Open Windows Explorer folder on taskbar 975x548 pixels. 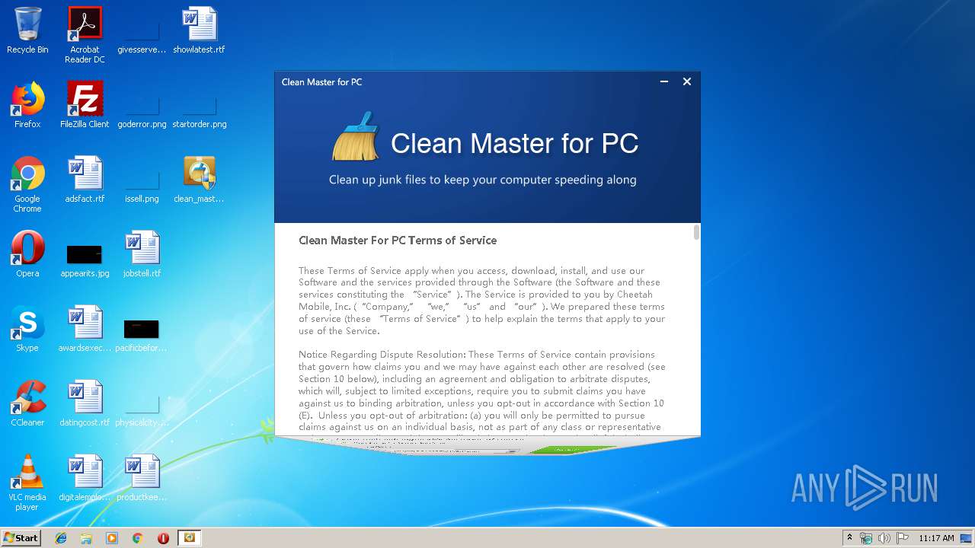[x=86, y=538]
